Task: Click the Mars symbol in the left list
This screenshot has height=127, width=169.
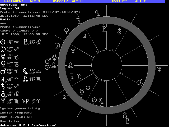Action: 3,71
